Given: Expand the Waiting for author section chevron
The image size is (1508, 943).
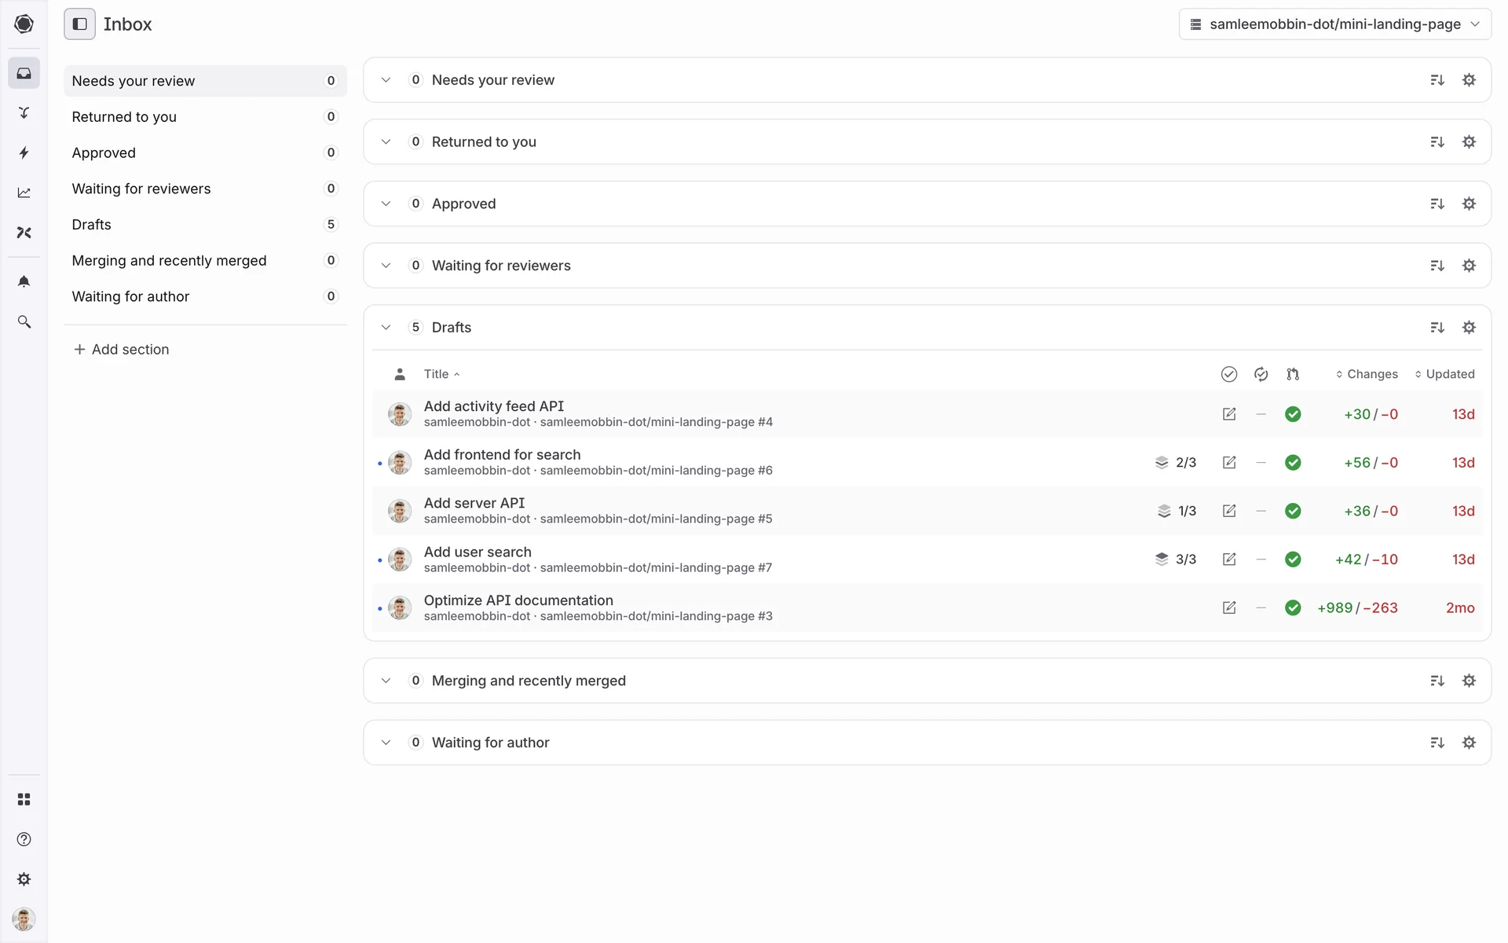Looking at the screenshot, I should point(386,743).
